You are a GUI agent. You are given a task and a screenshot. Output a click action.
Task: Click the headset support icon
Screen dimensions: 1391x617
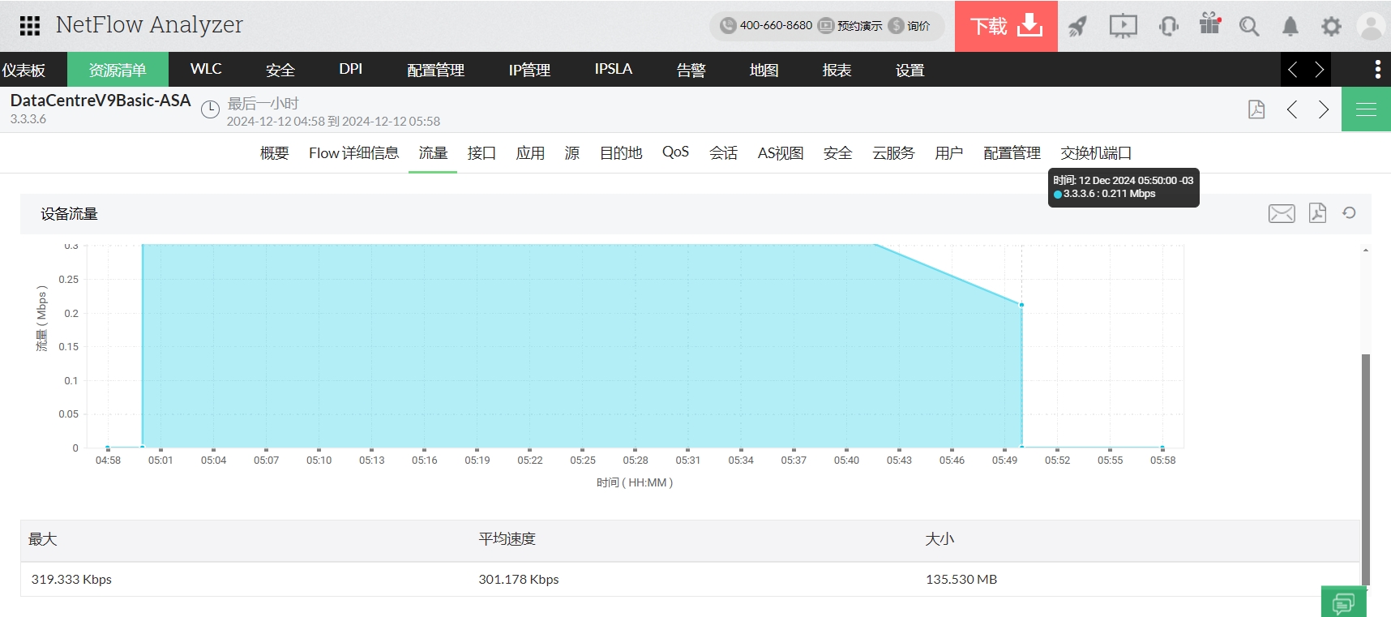[x=1168, y=27]
